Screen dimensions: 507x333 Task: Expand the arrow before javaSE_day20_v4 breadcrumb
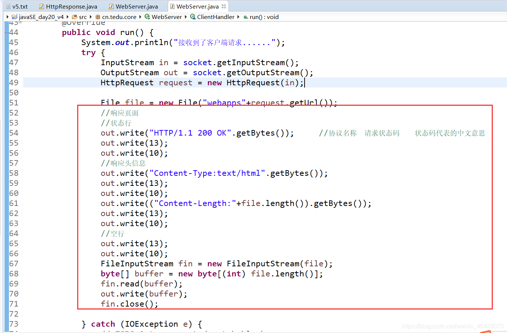[8, 17]
